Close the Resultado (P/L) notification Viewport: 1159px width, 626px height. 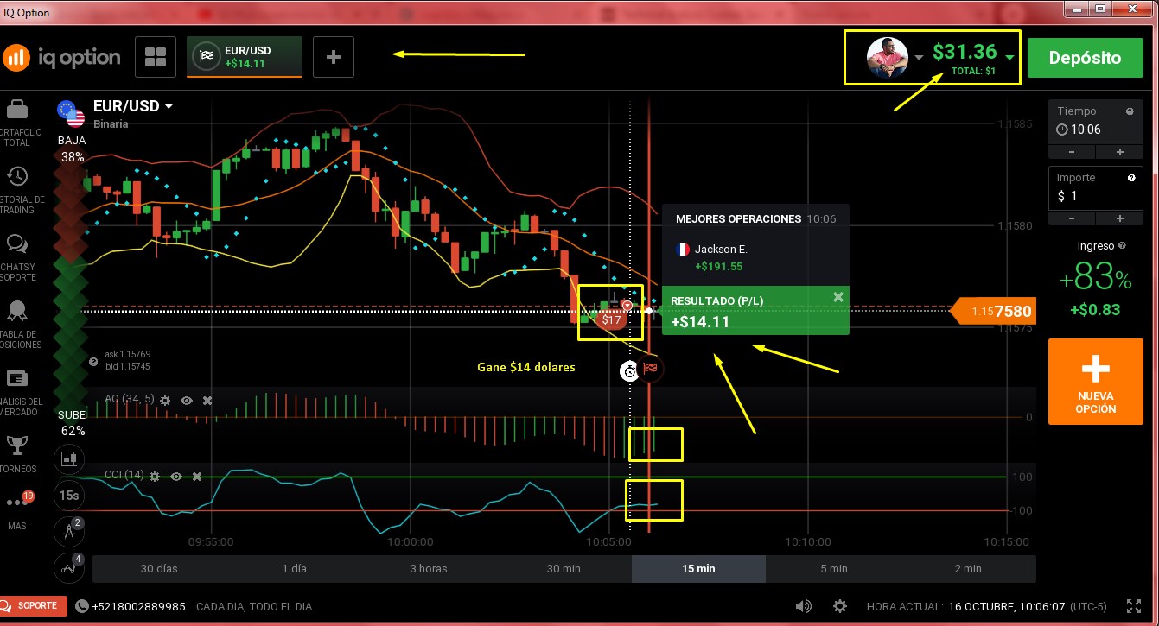coord(837,297)
